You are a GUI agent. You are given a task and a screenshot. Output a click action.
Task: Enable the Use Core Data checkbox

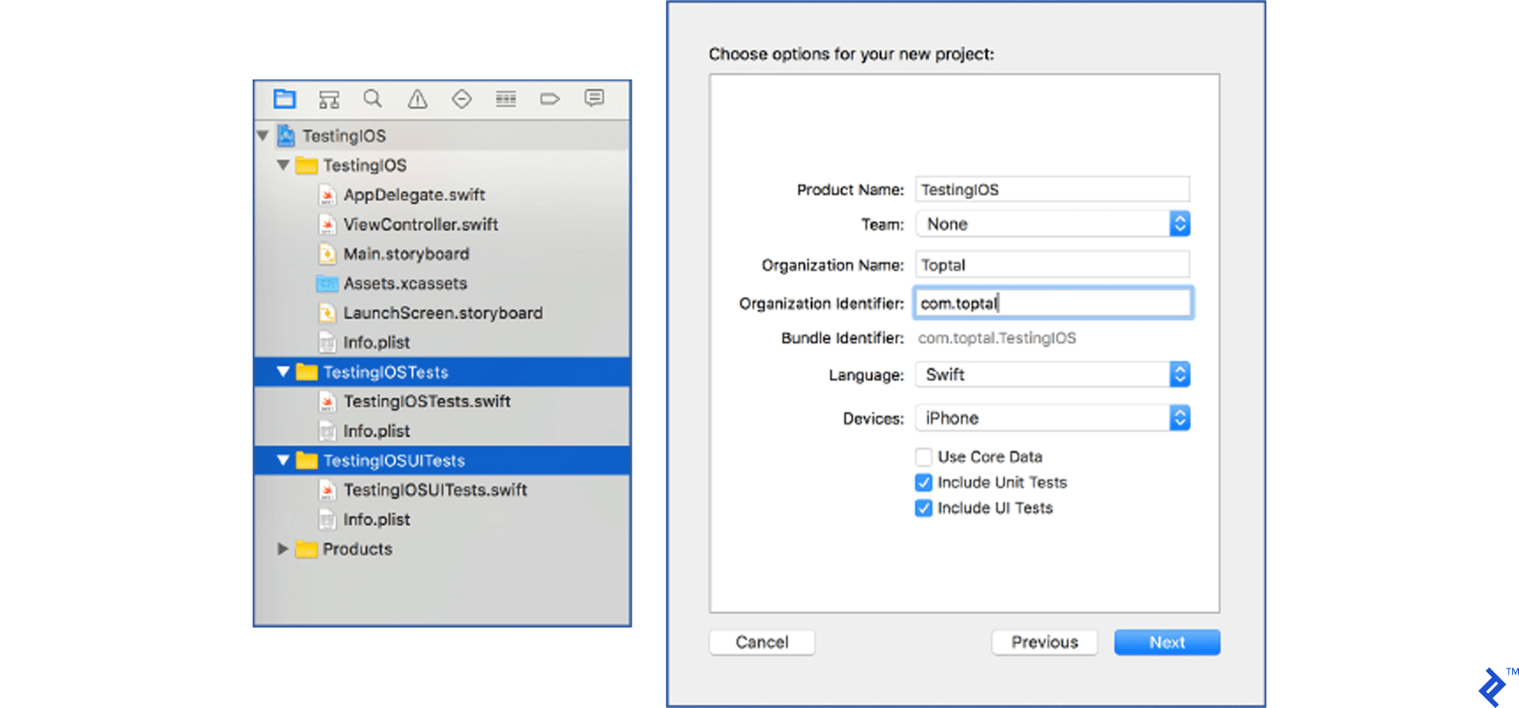tap(924, 457)
